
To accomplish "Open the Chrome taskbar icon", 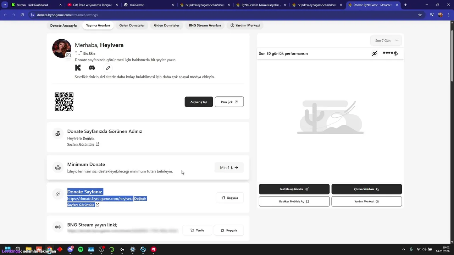I will click(49, 249).
